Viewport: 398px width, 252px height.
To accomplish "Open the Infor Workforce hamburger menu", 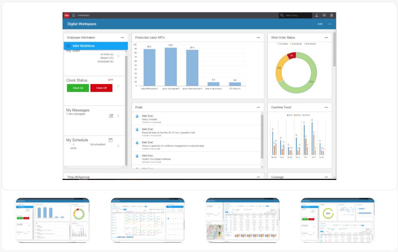I will [68, 46].
